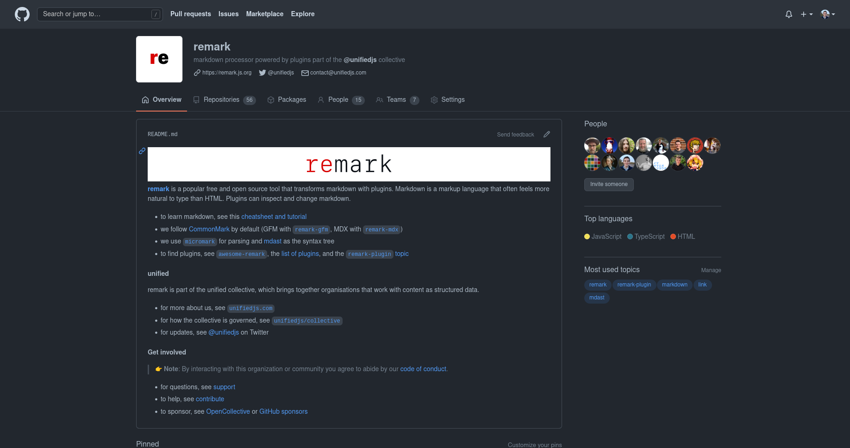Open the cheatsheet and tutorial link
Screen dimensions: 850x448
pyautogui.click(x=274, y=217)
